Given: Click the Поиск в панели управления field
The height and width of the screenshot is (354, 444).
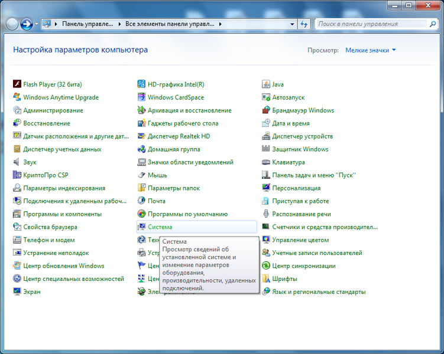Looking at the screenshot, I should pos(371,24).
